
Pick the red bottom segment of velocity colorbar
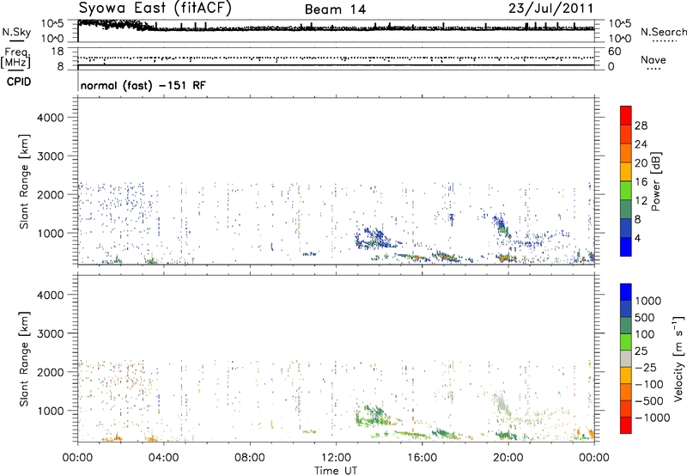(626, 425)
